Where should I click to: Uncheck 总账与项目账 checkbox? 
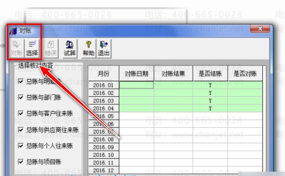(x=21, y=162)
